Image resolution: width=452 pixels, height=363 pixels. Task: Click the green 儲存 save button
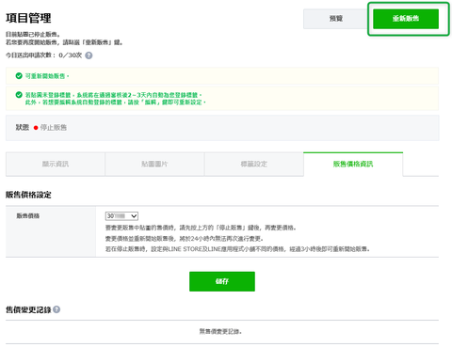[x=222, y=281]
